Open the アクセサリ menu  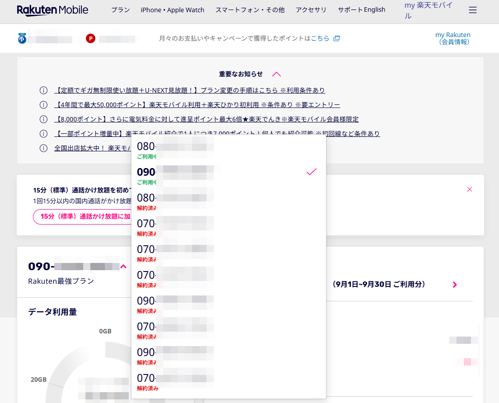click(x=311, y=10)
